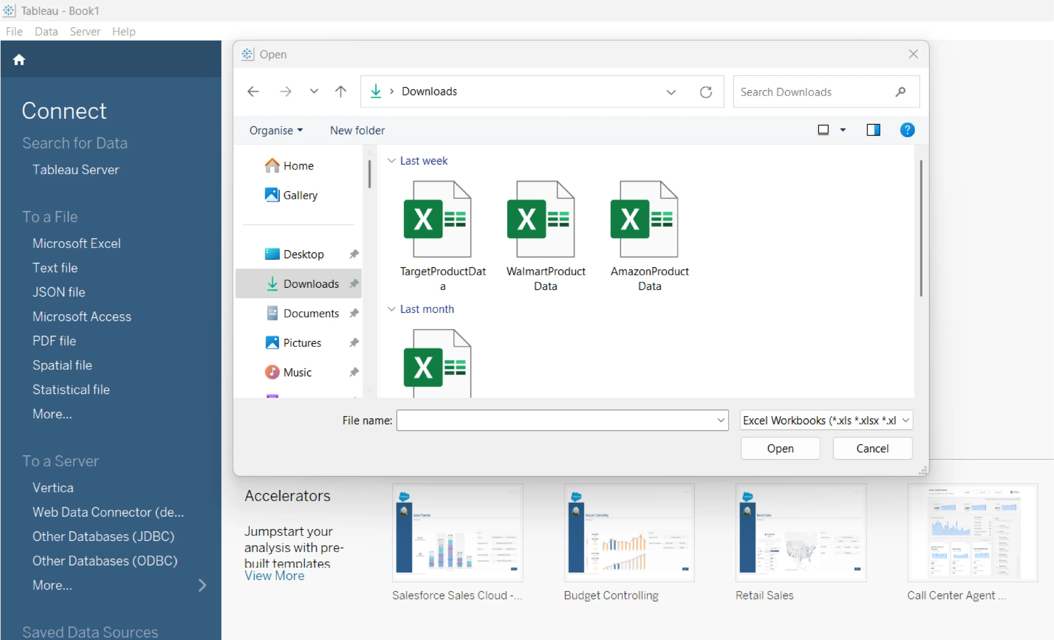This screenshot has height=640, width=1054.
Task: Click the pin icon beside Documents
Action: pos(354,313)
